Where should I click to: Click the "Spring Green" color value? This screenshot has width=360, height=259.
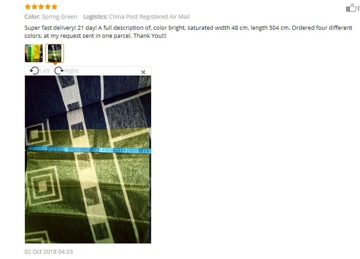tap(60, 17)
